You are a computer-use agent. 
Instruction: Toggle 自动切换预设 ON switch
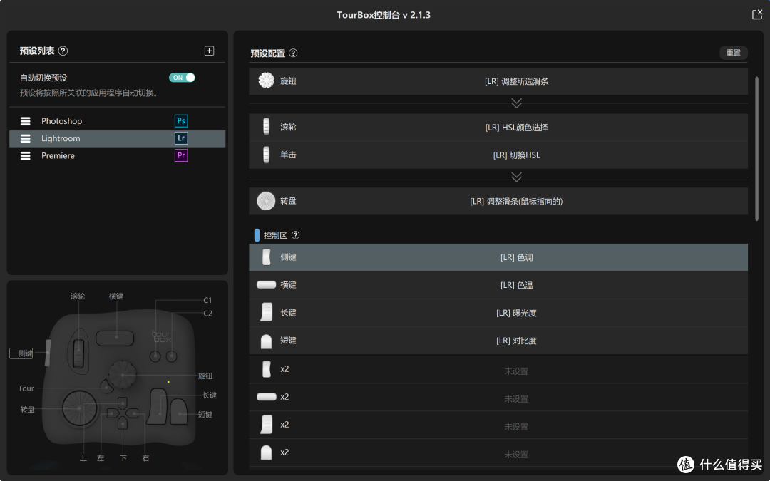pos(182,78)
